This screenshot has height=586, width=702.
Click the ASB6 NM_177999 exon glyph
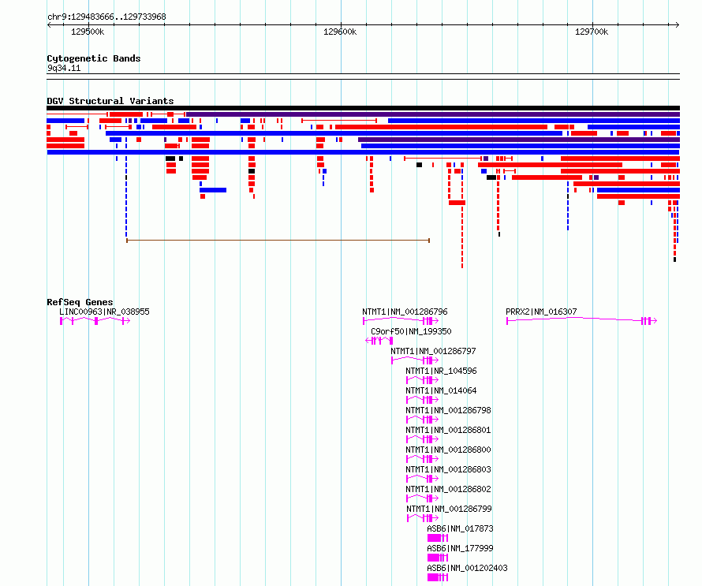438,558
